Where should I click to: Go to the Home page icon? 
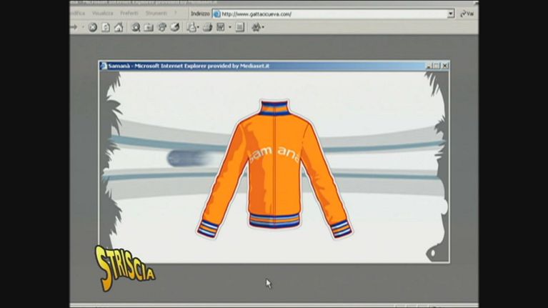coord(118,28)
